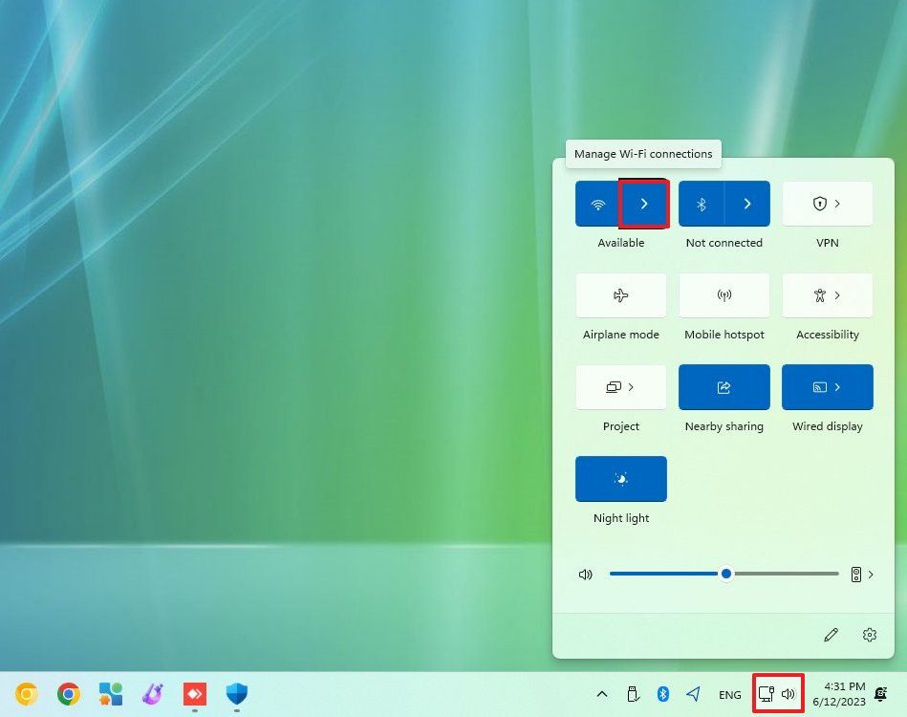
Task: Launch Google Chrome from the taskbar
Action: pyautogui.click(x=68, y=694)
